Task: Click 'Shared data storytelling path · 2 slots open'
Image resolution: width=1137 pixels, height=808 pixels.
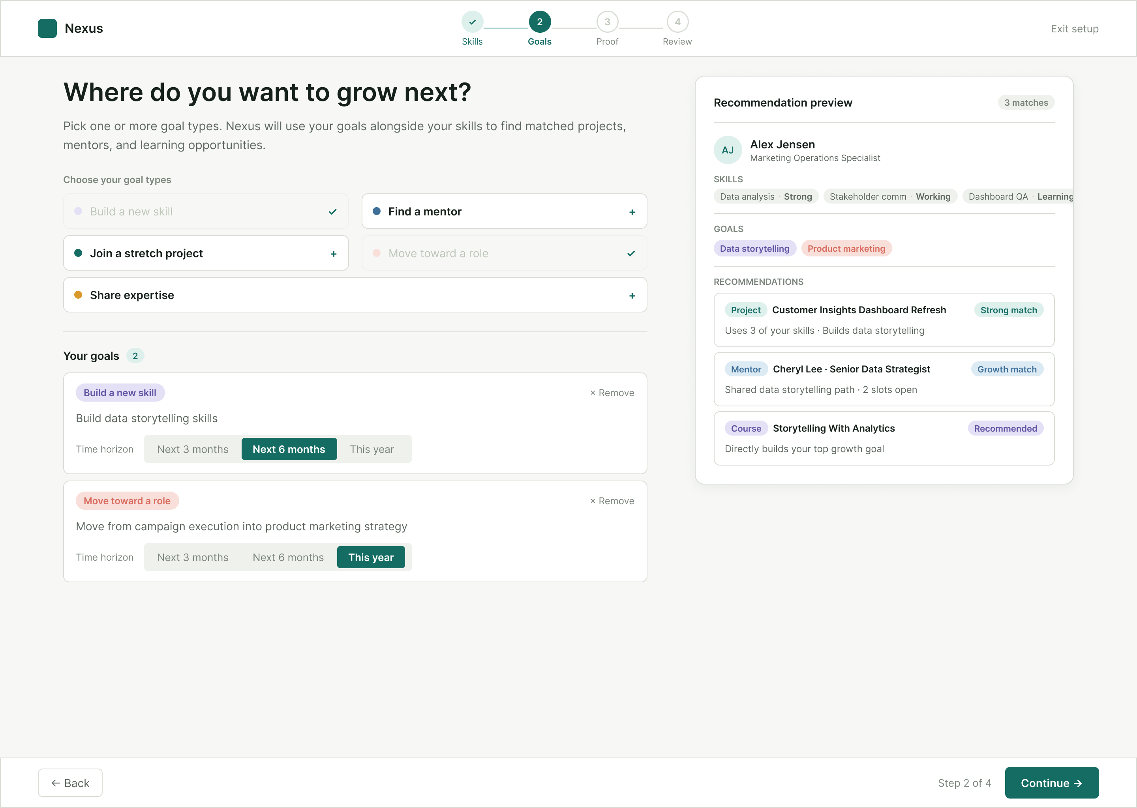Action: point(820,389)
